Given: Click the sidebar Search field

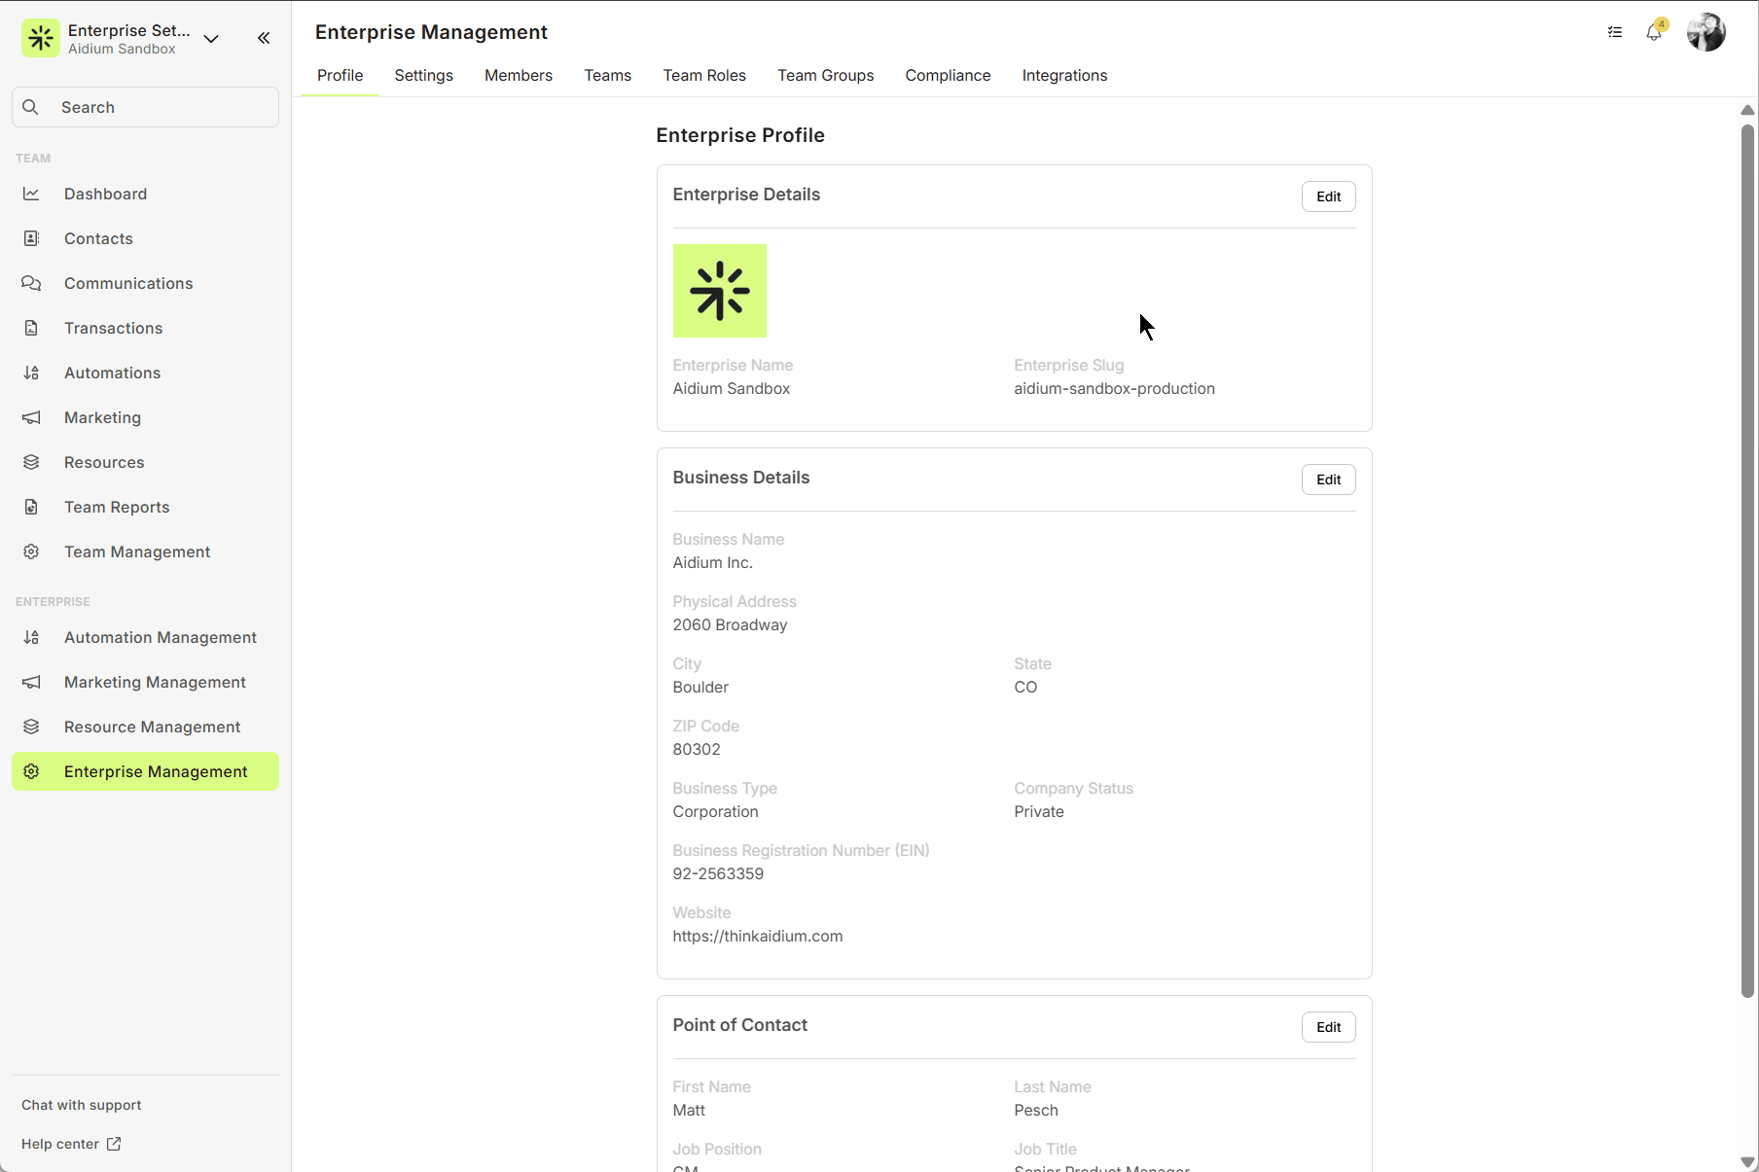Looking at the screenshot, I should pyautogui.click(x=146, y=107).
